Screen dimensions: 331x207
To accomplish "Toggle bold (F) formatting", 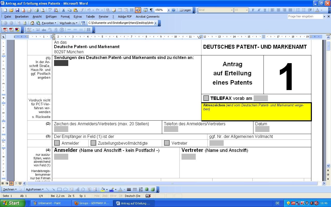I will point(253,10).
